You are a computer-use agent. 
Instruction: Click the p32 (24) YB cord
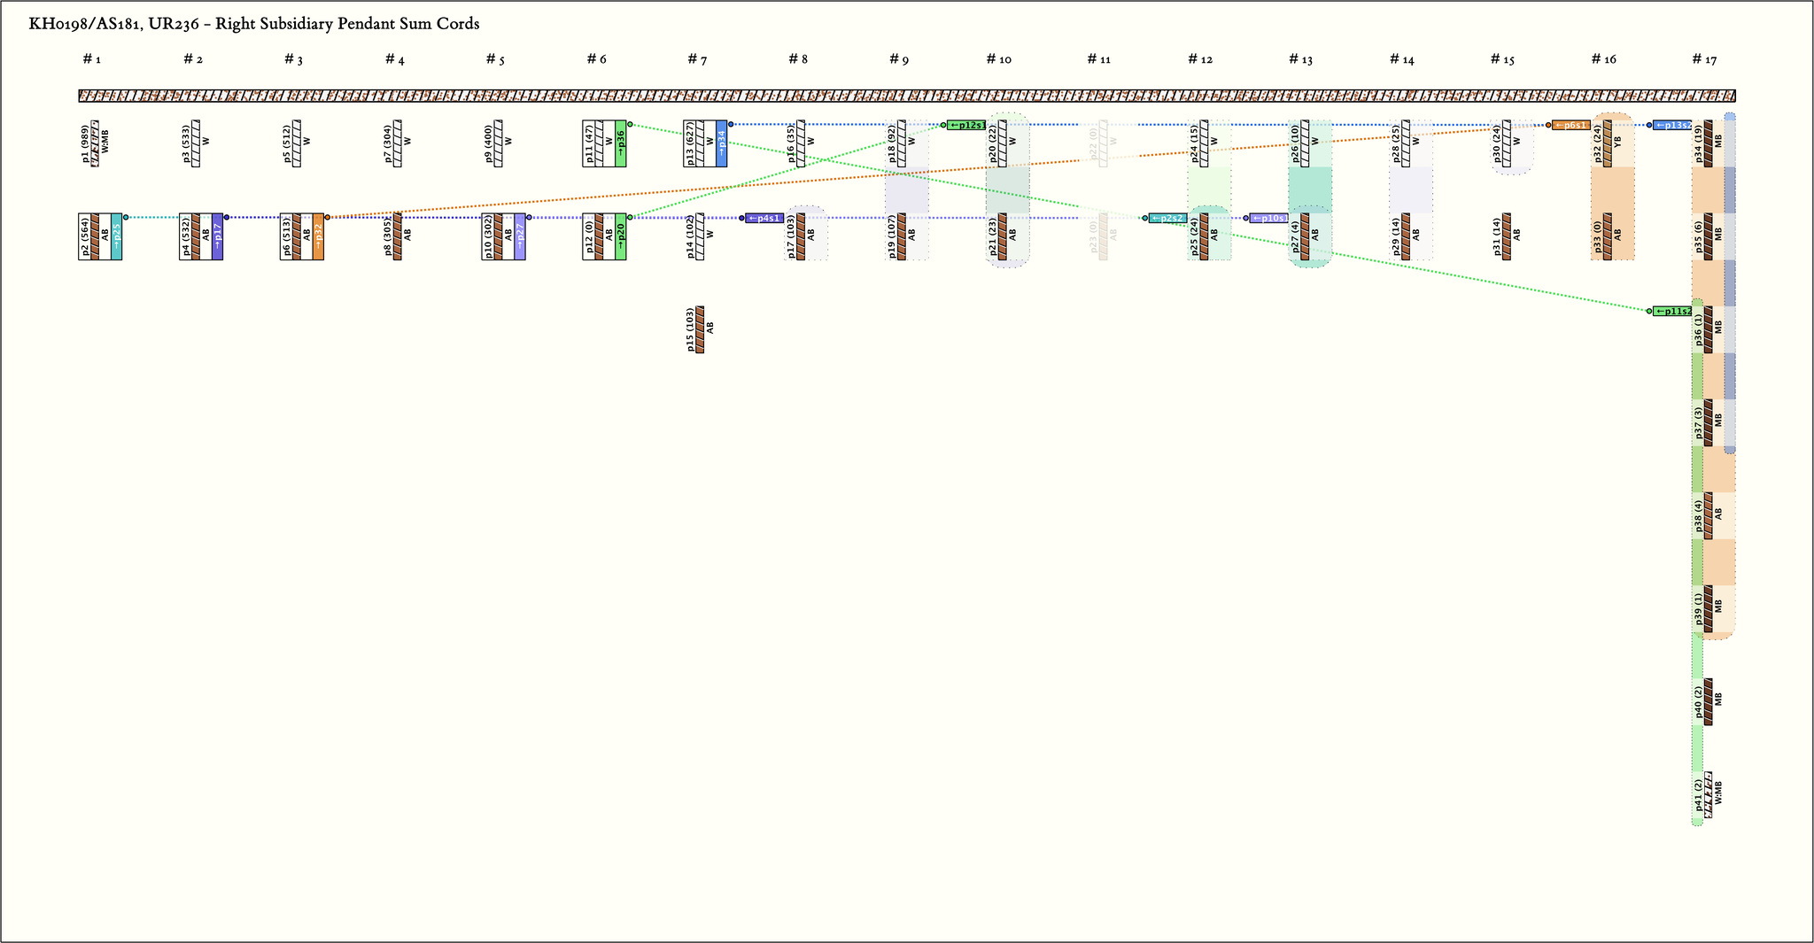tap(1607, 143)
